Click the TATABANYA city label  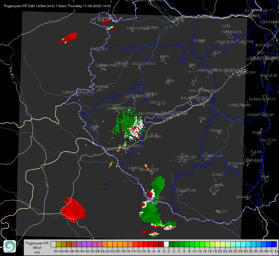(x=231, y=32)
